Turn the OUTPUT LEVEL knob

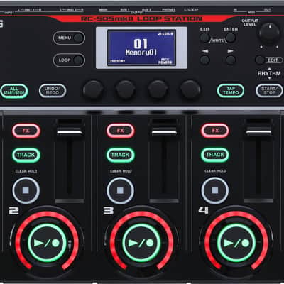269,33
